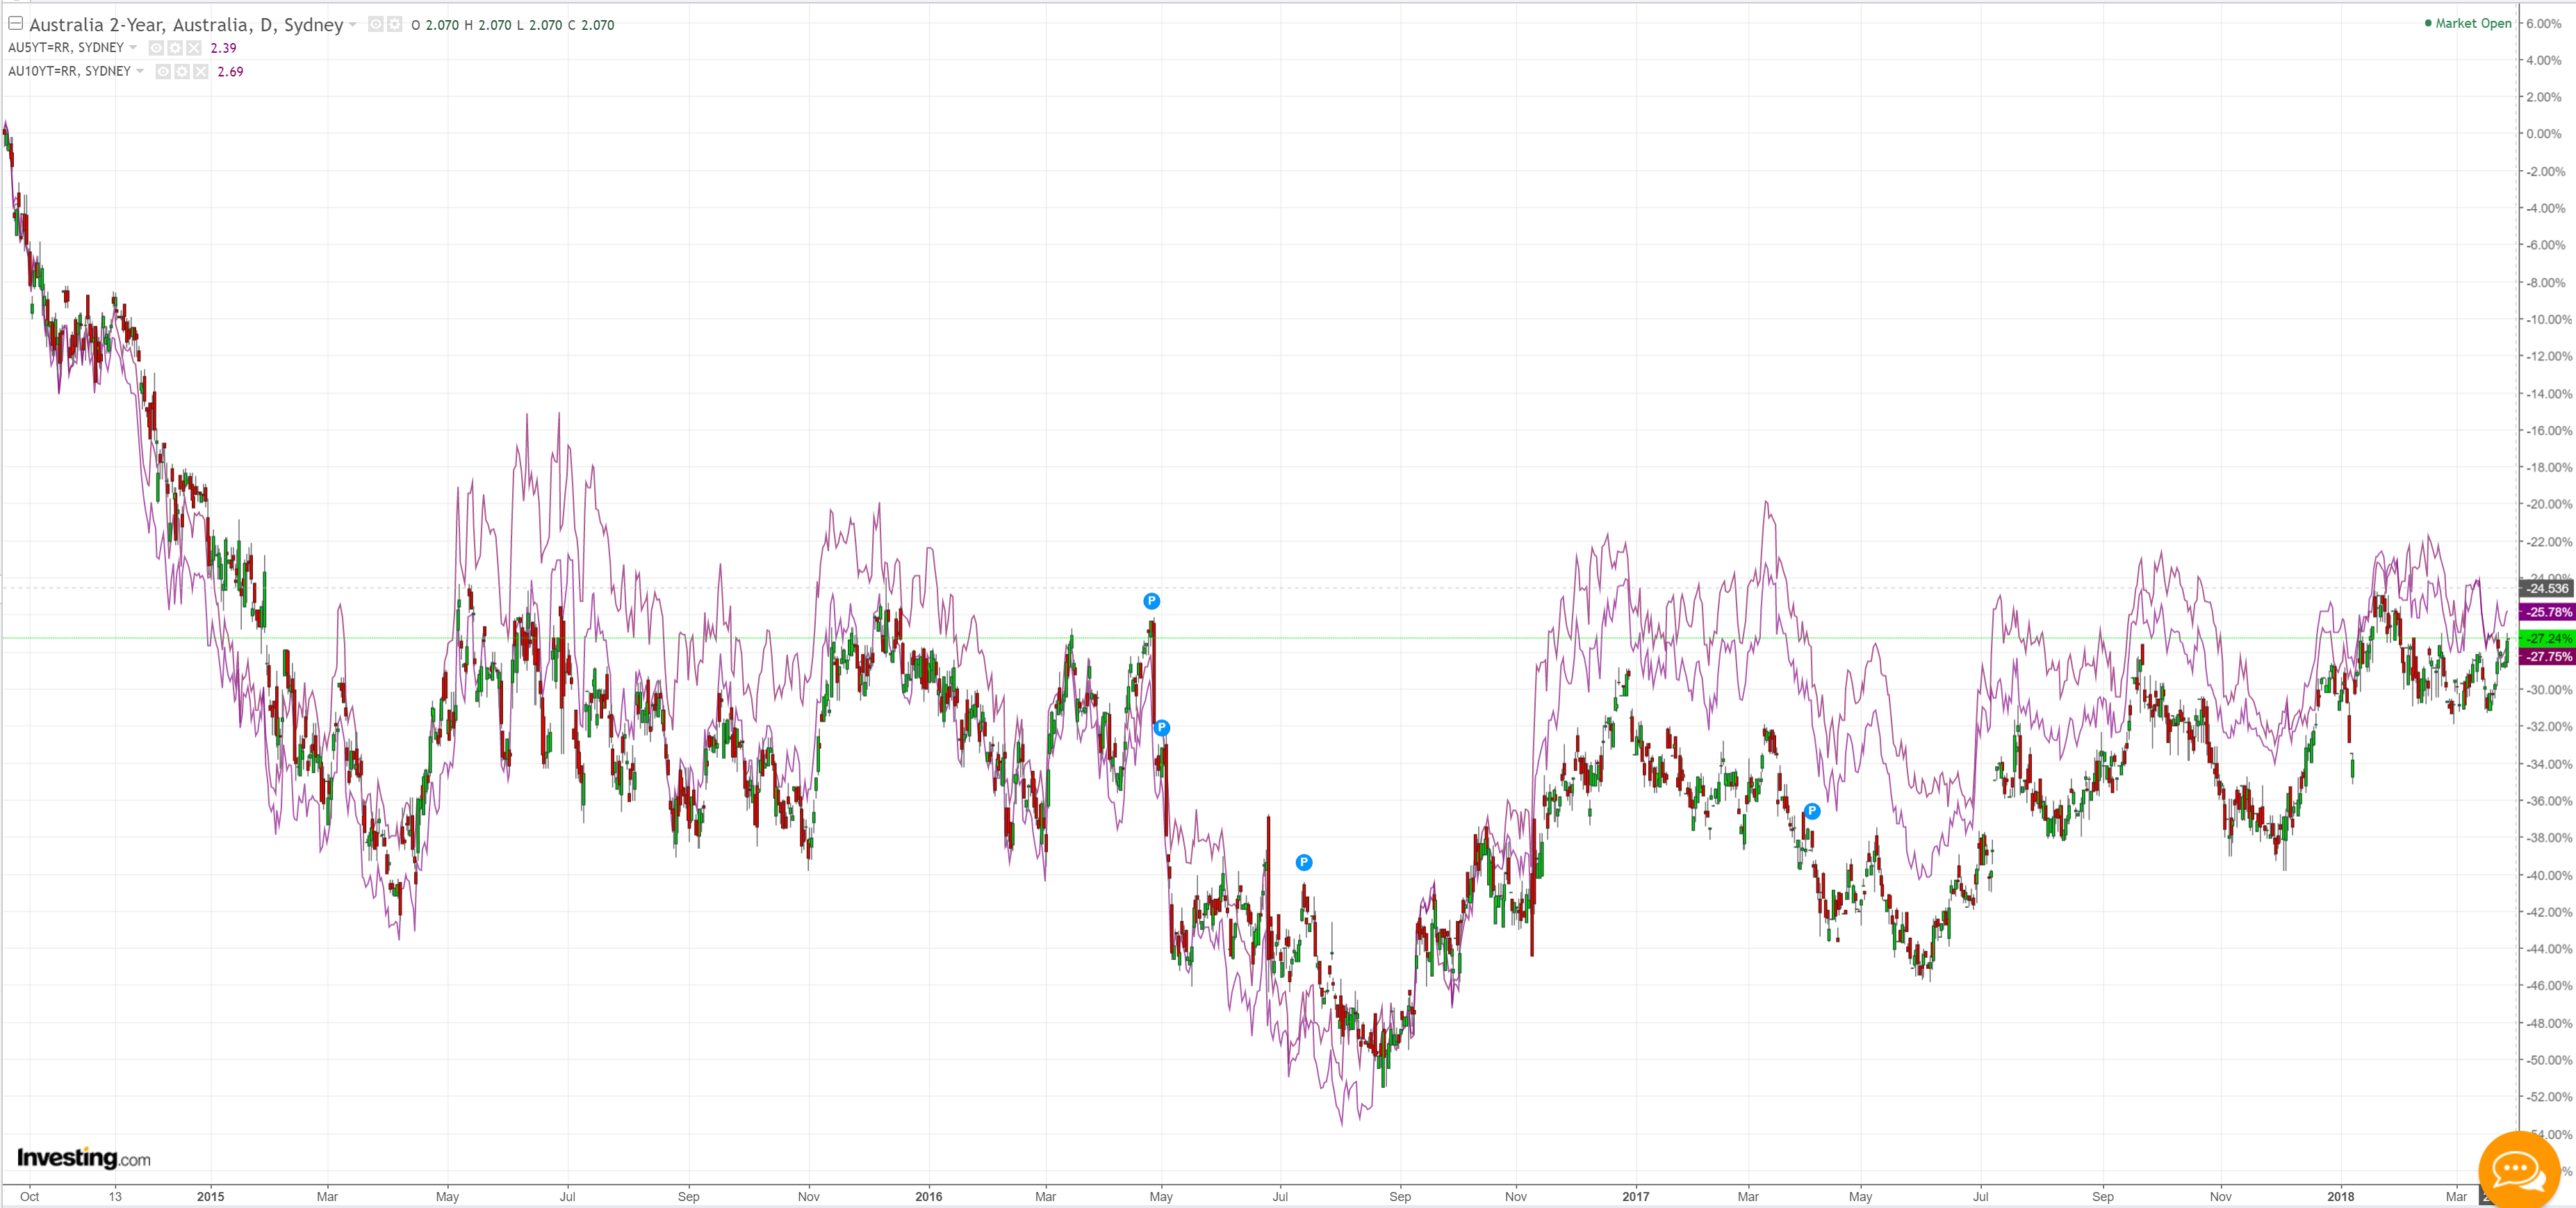This screenshot has width=2576, height=1208.
Task: Click the green -27.24% price label
Action: tap(2547, 638)
